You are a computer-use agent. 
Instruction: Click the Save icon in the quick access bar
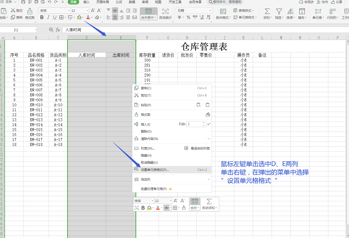pos(23,2)
